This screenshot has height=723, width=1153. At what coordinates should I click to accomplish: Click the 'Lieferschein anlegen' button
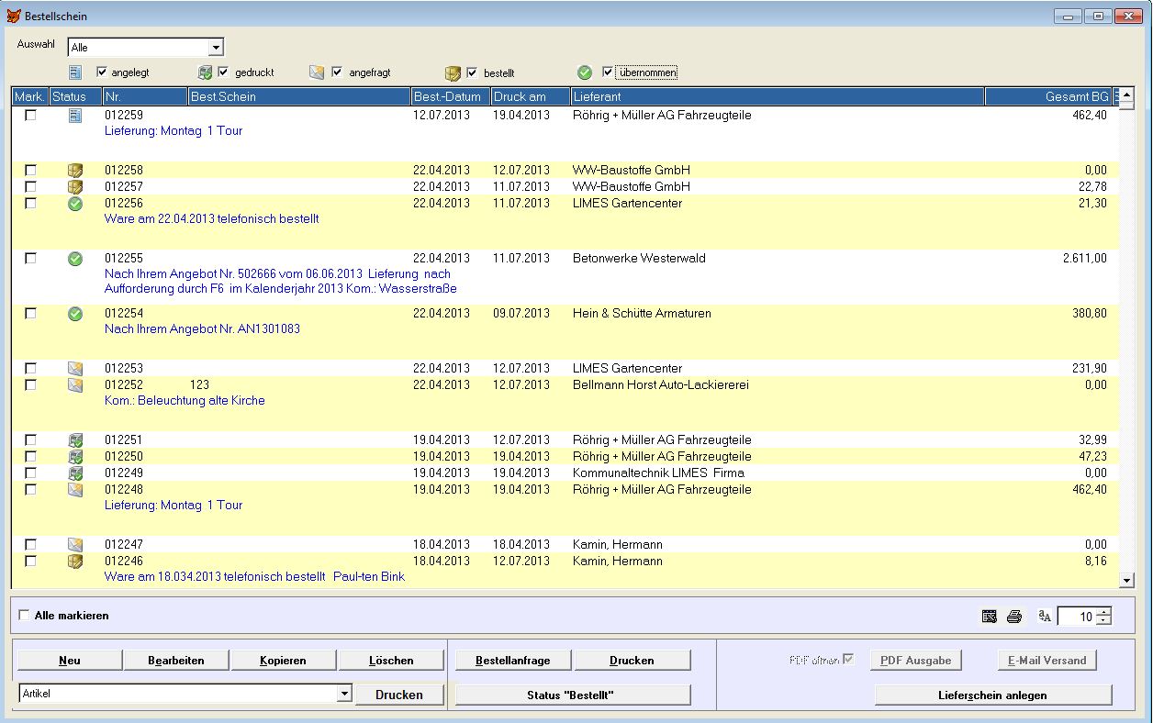point(992,695)
